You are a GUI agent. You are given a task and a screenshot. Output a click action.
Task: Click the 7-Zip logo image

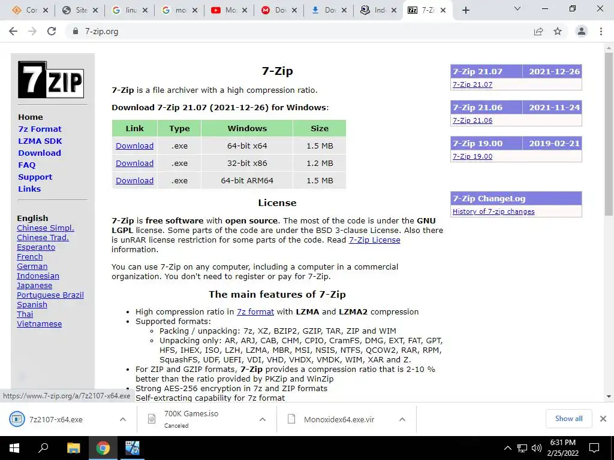coord(51,80)
